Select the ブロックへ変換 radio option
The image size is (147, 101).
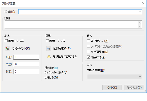46,73
